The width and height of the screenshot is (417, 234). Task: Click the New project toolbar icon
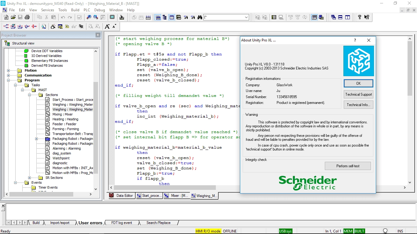[x=6, y=17]
